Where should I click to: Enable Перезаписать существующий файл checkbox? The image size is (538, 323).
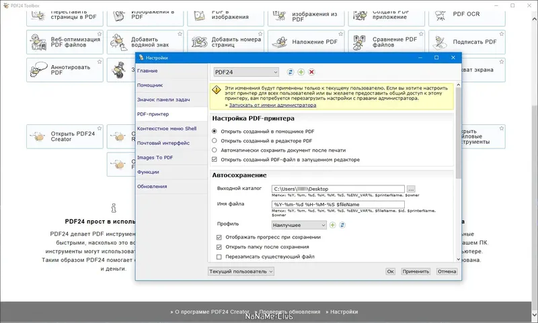[219, 257]
